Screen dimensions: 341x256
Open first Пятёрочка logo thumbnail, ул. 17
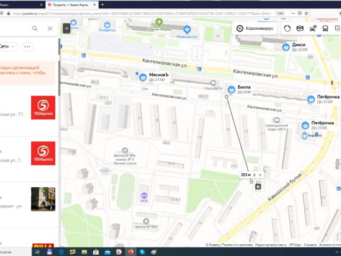pyautogui.click(x=43, y=108)
